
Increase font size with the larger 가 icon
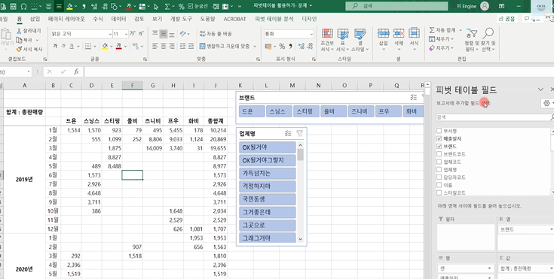(x=132, y=34)
